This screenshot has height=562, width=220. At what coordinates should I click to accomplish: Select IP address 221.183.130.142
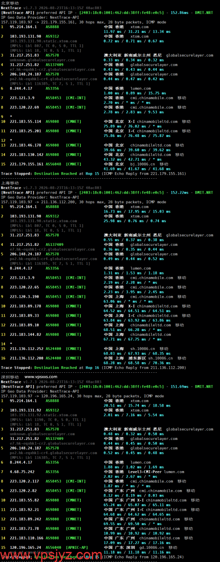pos(27,155)
